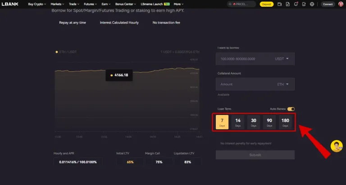Image resolution: width=346 pixels, height=185 pixels.
Task: Click the Initial LTV 65% value
Action: (x=130, y=162)
